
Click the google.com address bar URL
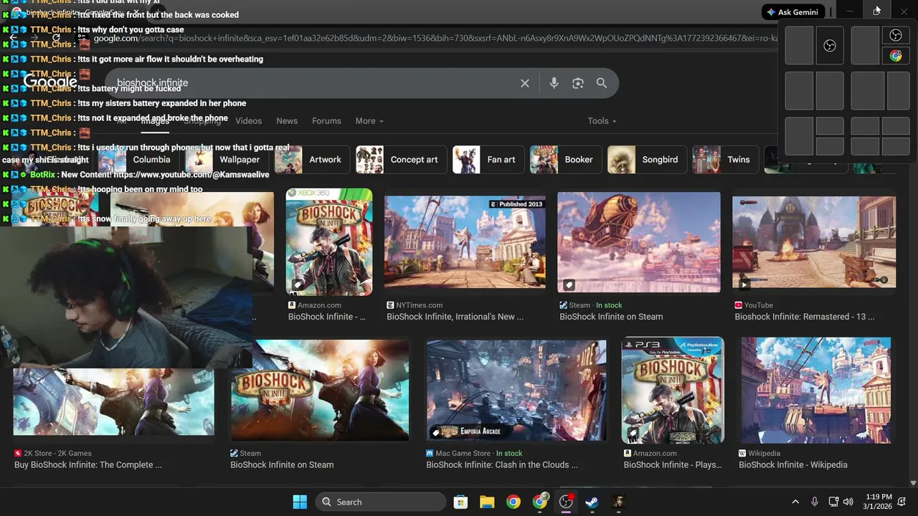point(435,38)
